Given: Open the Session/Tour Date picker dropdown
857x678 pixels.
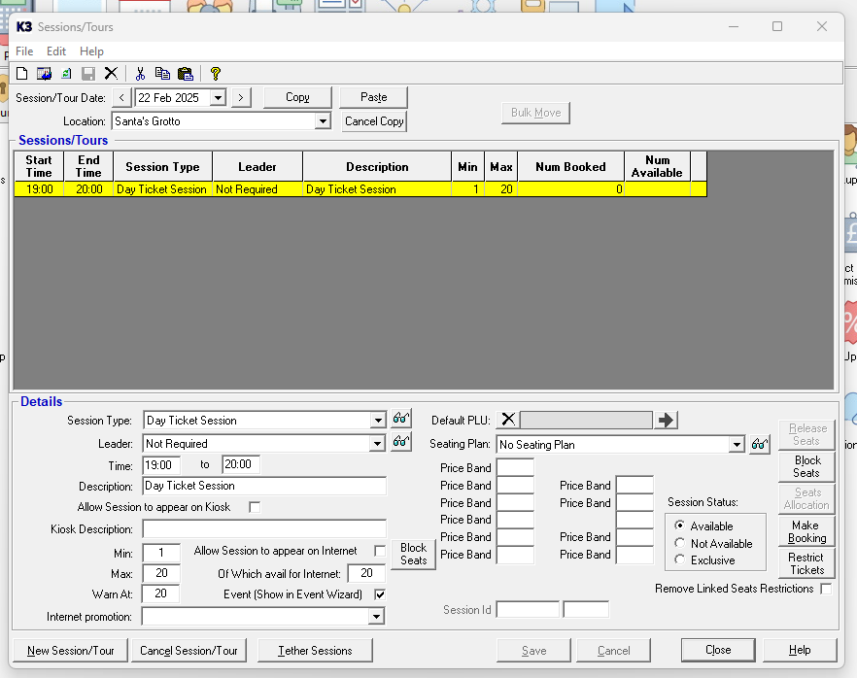Looking at the screenshot, I should pos(218,98).
